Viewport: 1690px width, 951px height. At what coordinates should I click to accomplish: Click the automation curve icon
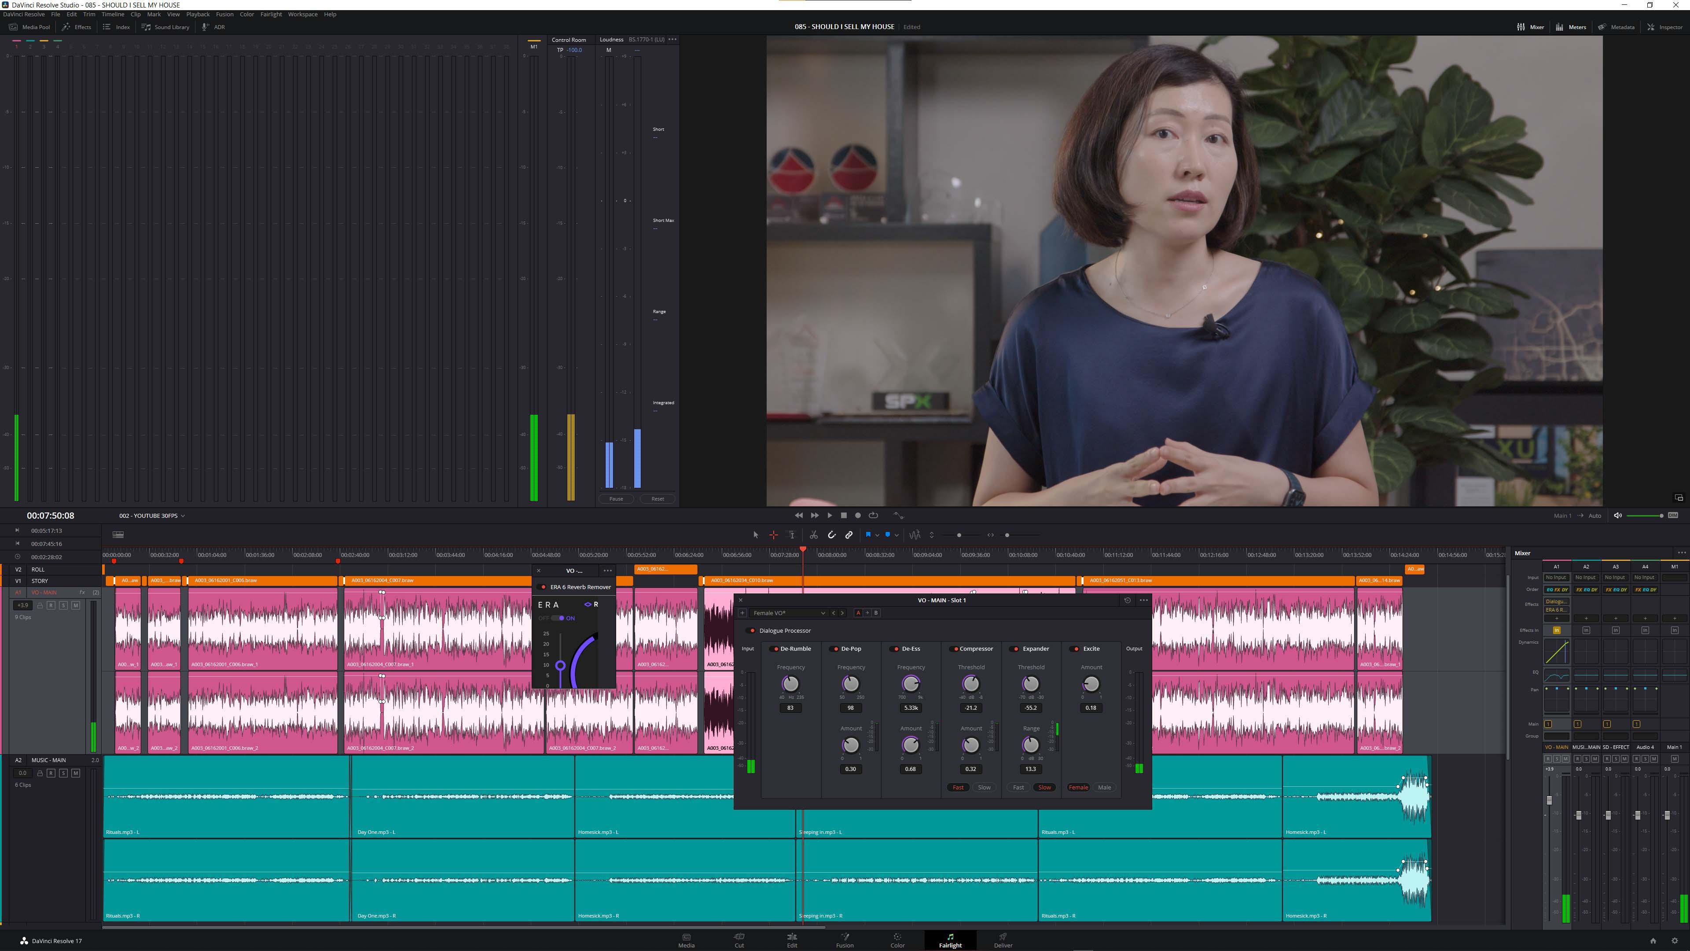tap(899, 515)
